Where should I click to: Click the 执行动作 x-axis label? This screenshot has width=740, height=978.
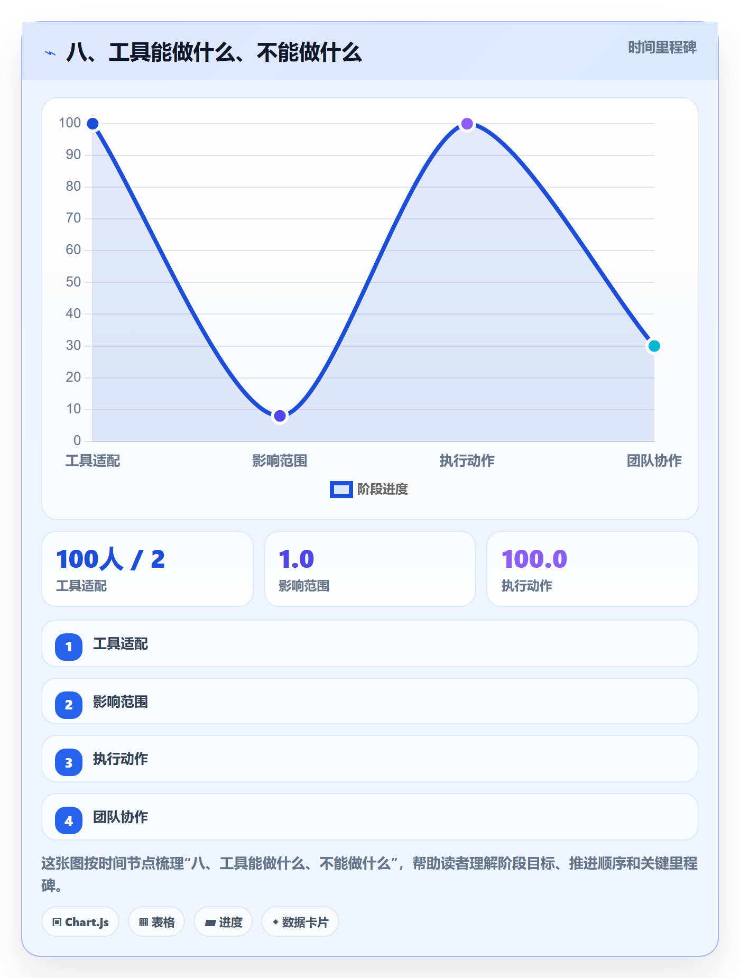click(x=467, y=461)
